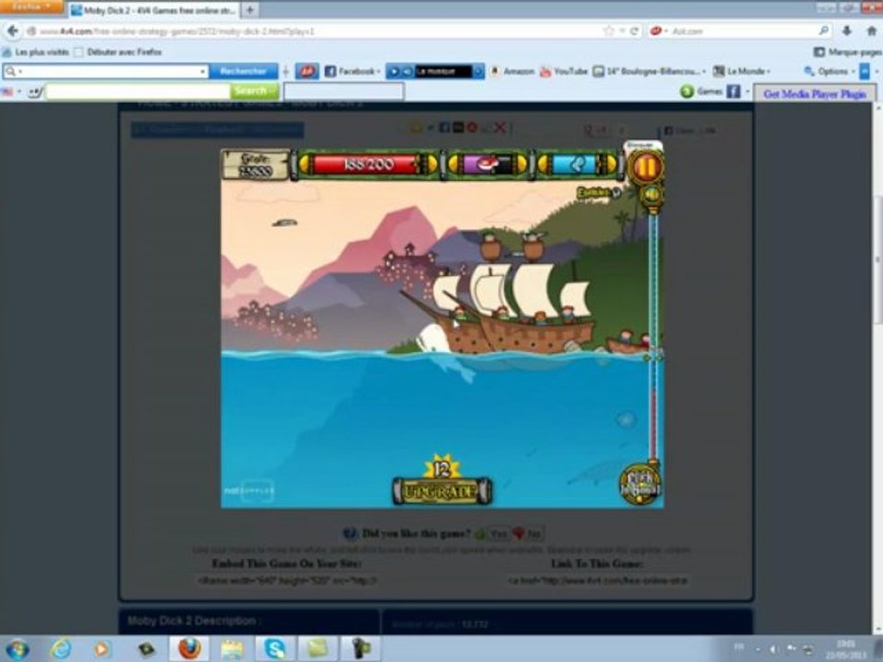Screen dimensions: 883x662
Task: Click the page vertical scrollbar
Action: [x=877, y=260]
